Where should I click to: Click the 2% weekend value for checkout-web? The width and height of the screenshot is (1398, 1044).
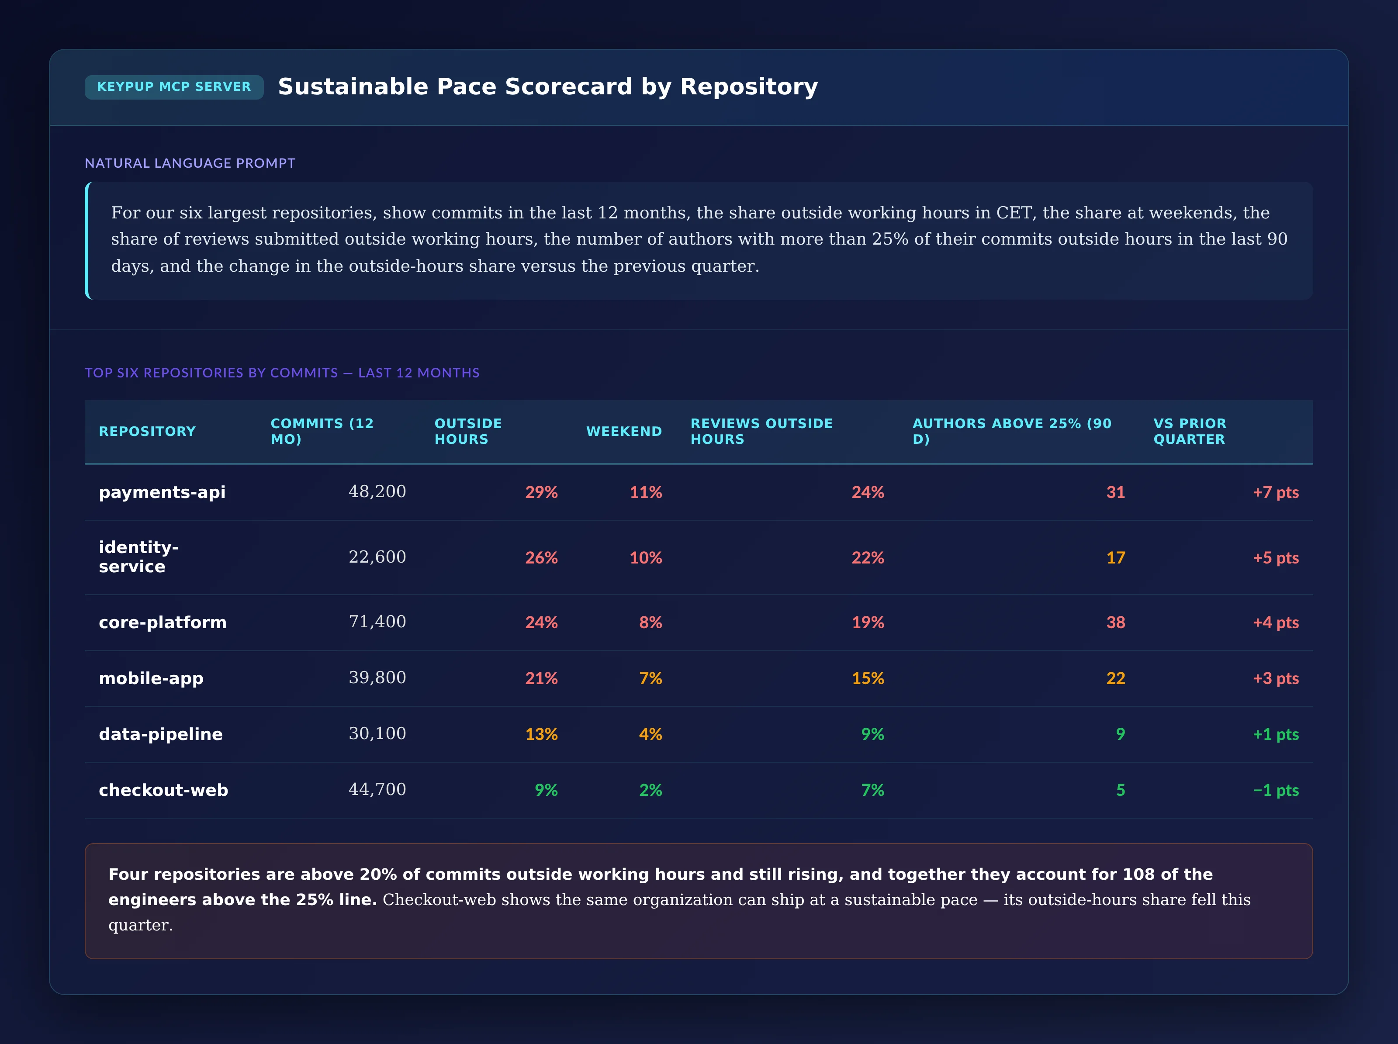click(651, 790)
